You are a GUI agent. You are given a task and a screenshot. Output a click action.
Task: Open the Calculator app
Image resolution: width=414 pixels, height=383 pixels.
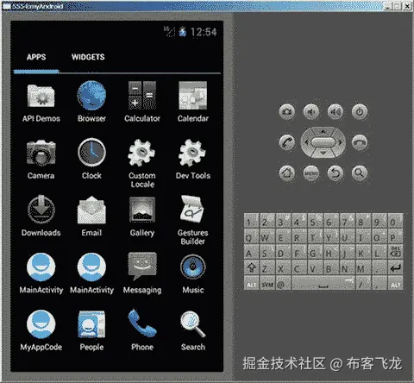click(142, 102)
